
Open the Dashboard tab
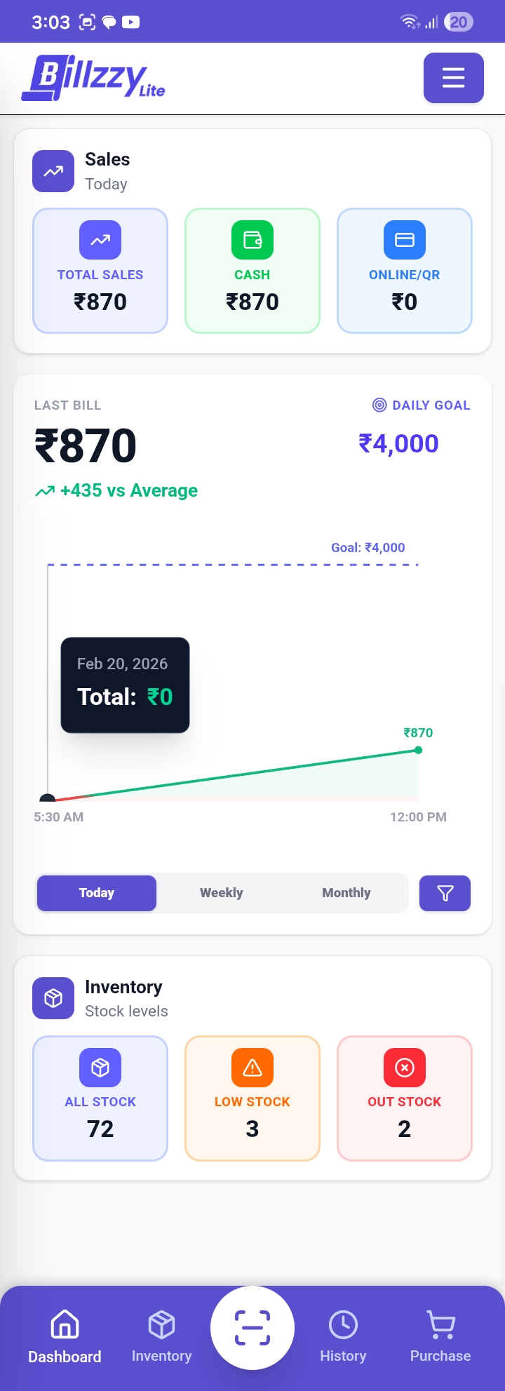click(65, 1336)
